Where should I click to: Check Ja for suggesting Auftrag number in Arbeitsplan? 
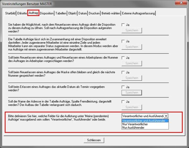pos(123,58)
